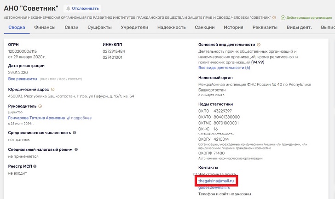335x199 pixels.
Task: Select the Надежность tab
Action: pos(171,27)
